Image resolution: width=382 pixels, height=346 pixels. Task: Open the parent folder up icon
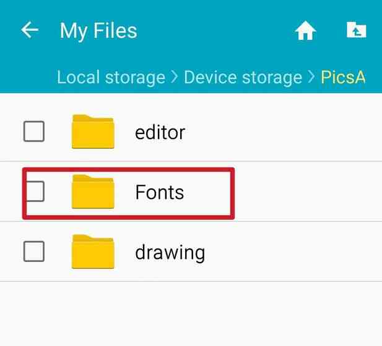[x=356, y=30]
